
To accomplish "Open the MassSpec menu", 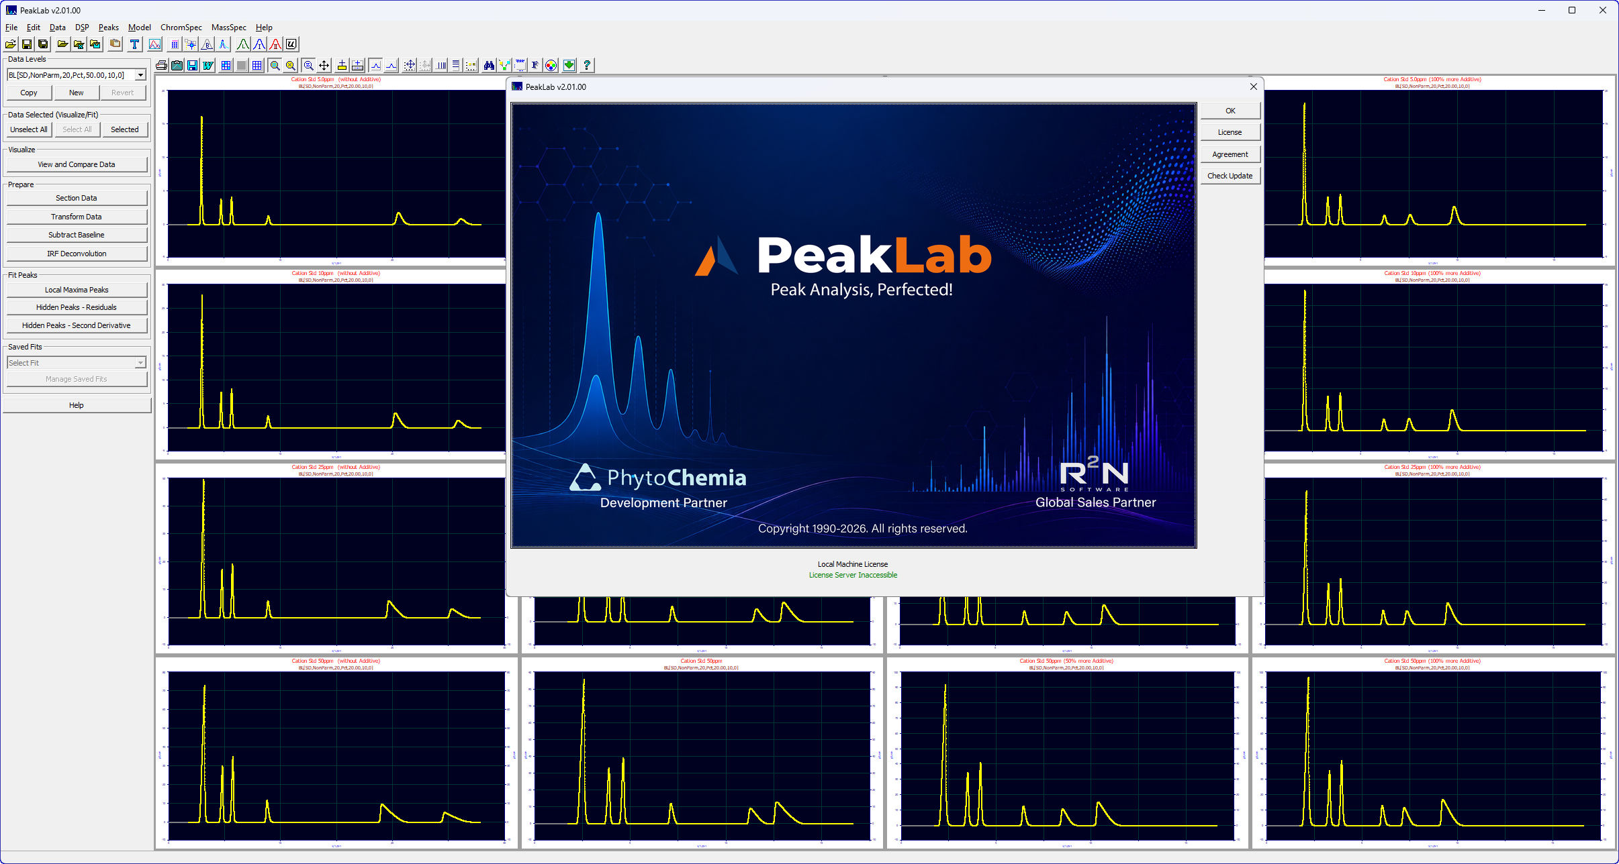I will 229,28.
